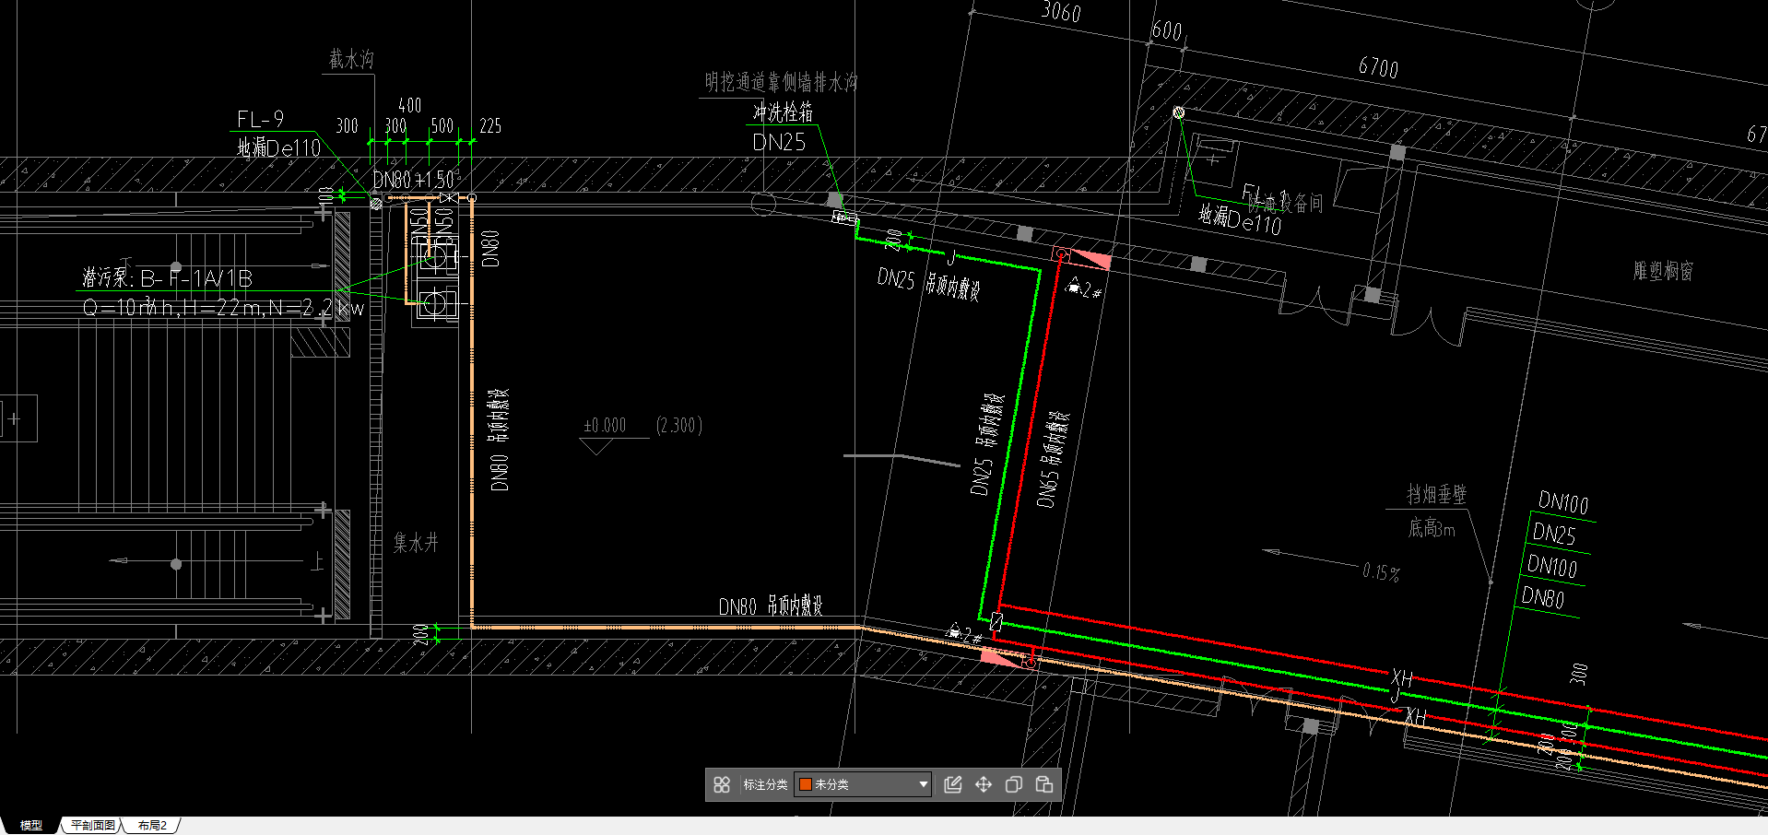Select the 500 dimension text
The image size is (1768, 835).
click(442, 126)
